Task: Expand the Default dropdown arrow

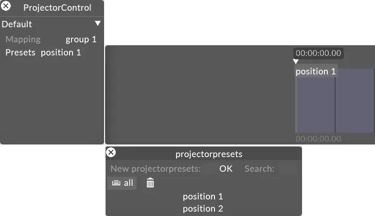Action: [98, 24]
